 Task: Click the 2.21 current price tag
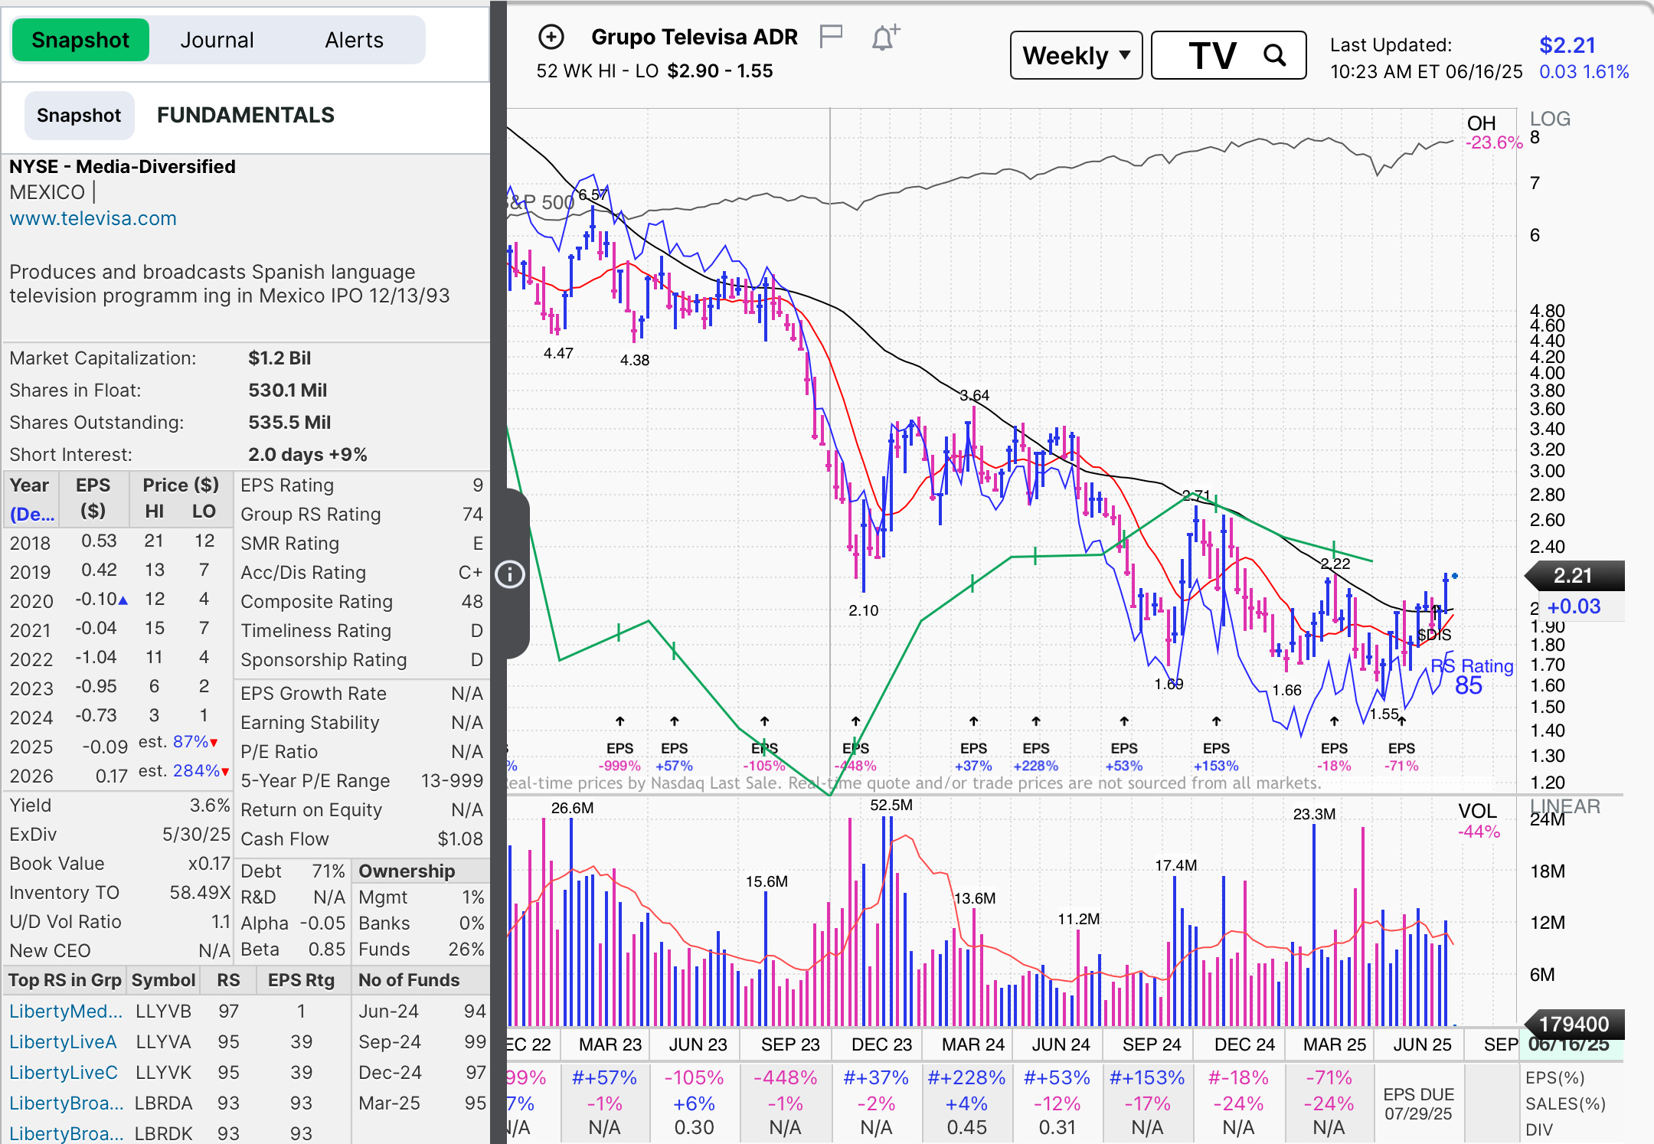pos(1576,575)
